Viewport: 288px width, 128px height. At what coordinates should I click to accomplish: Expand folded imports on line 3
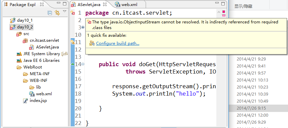click(83, 27)
